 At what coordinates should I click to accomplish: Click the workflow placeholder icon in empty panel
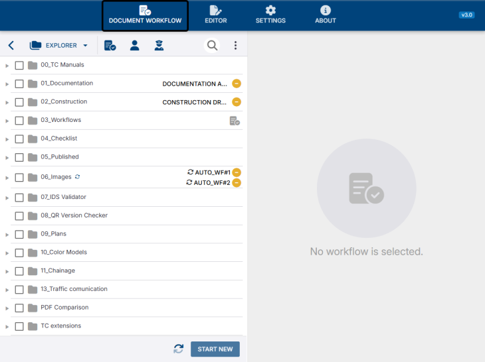pyautogui.click(x=367, y=188)
